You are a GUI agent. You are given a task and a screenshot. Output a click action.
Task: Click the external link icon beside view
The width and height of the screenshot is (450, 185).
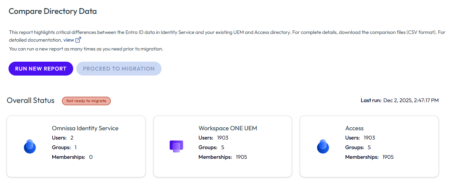[x=78, y=40]
